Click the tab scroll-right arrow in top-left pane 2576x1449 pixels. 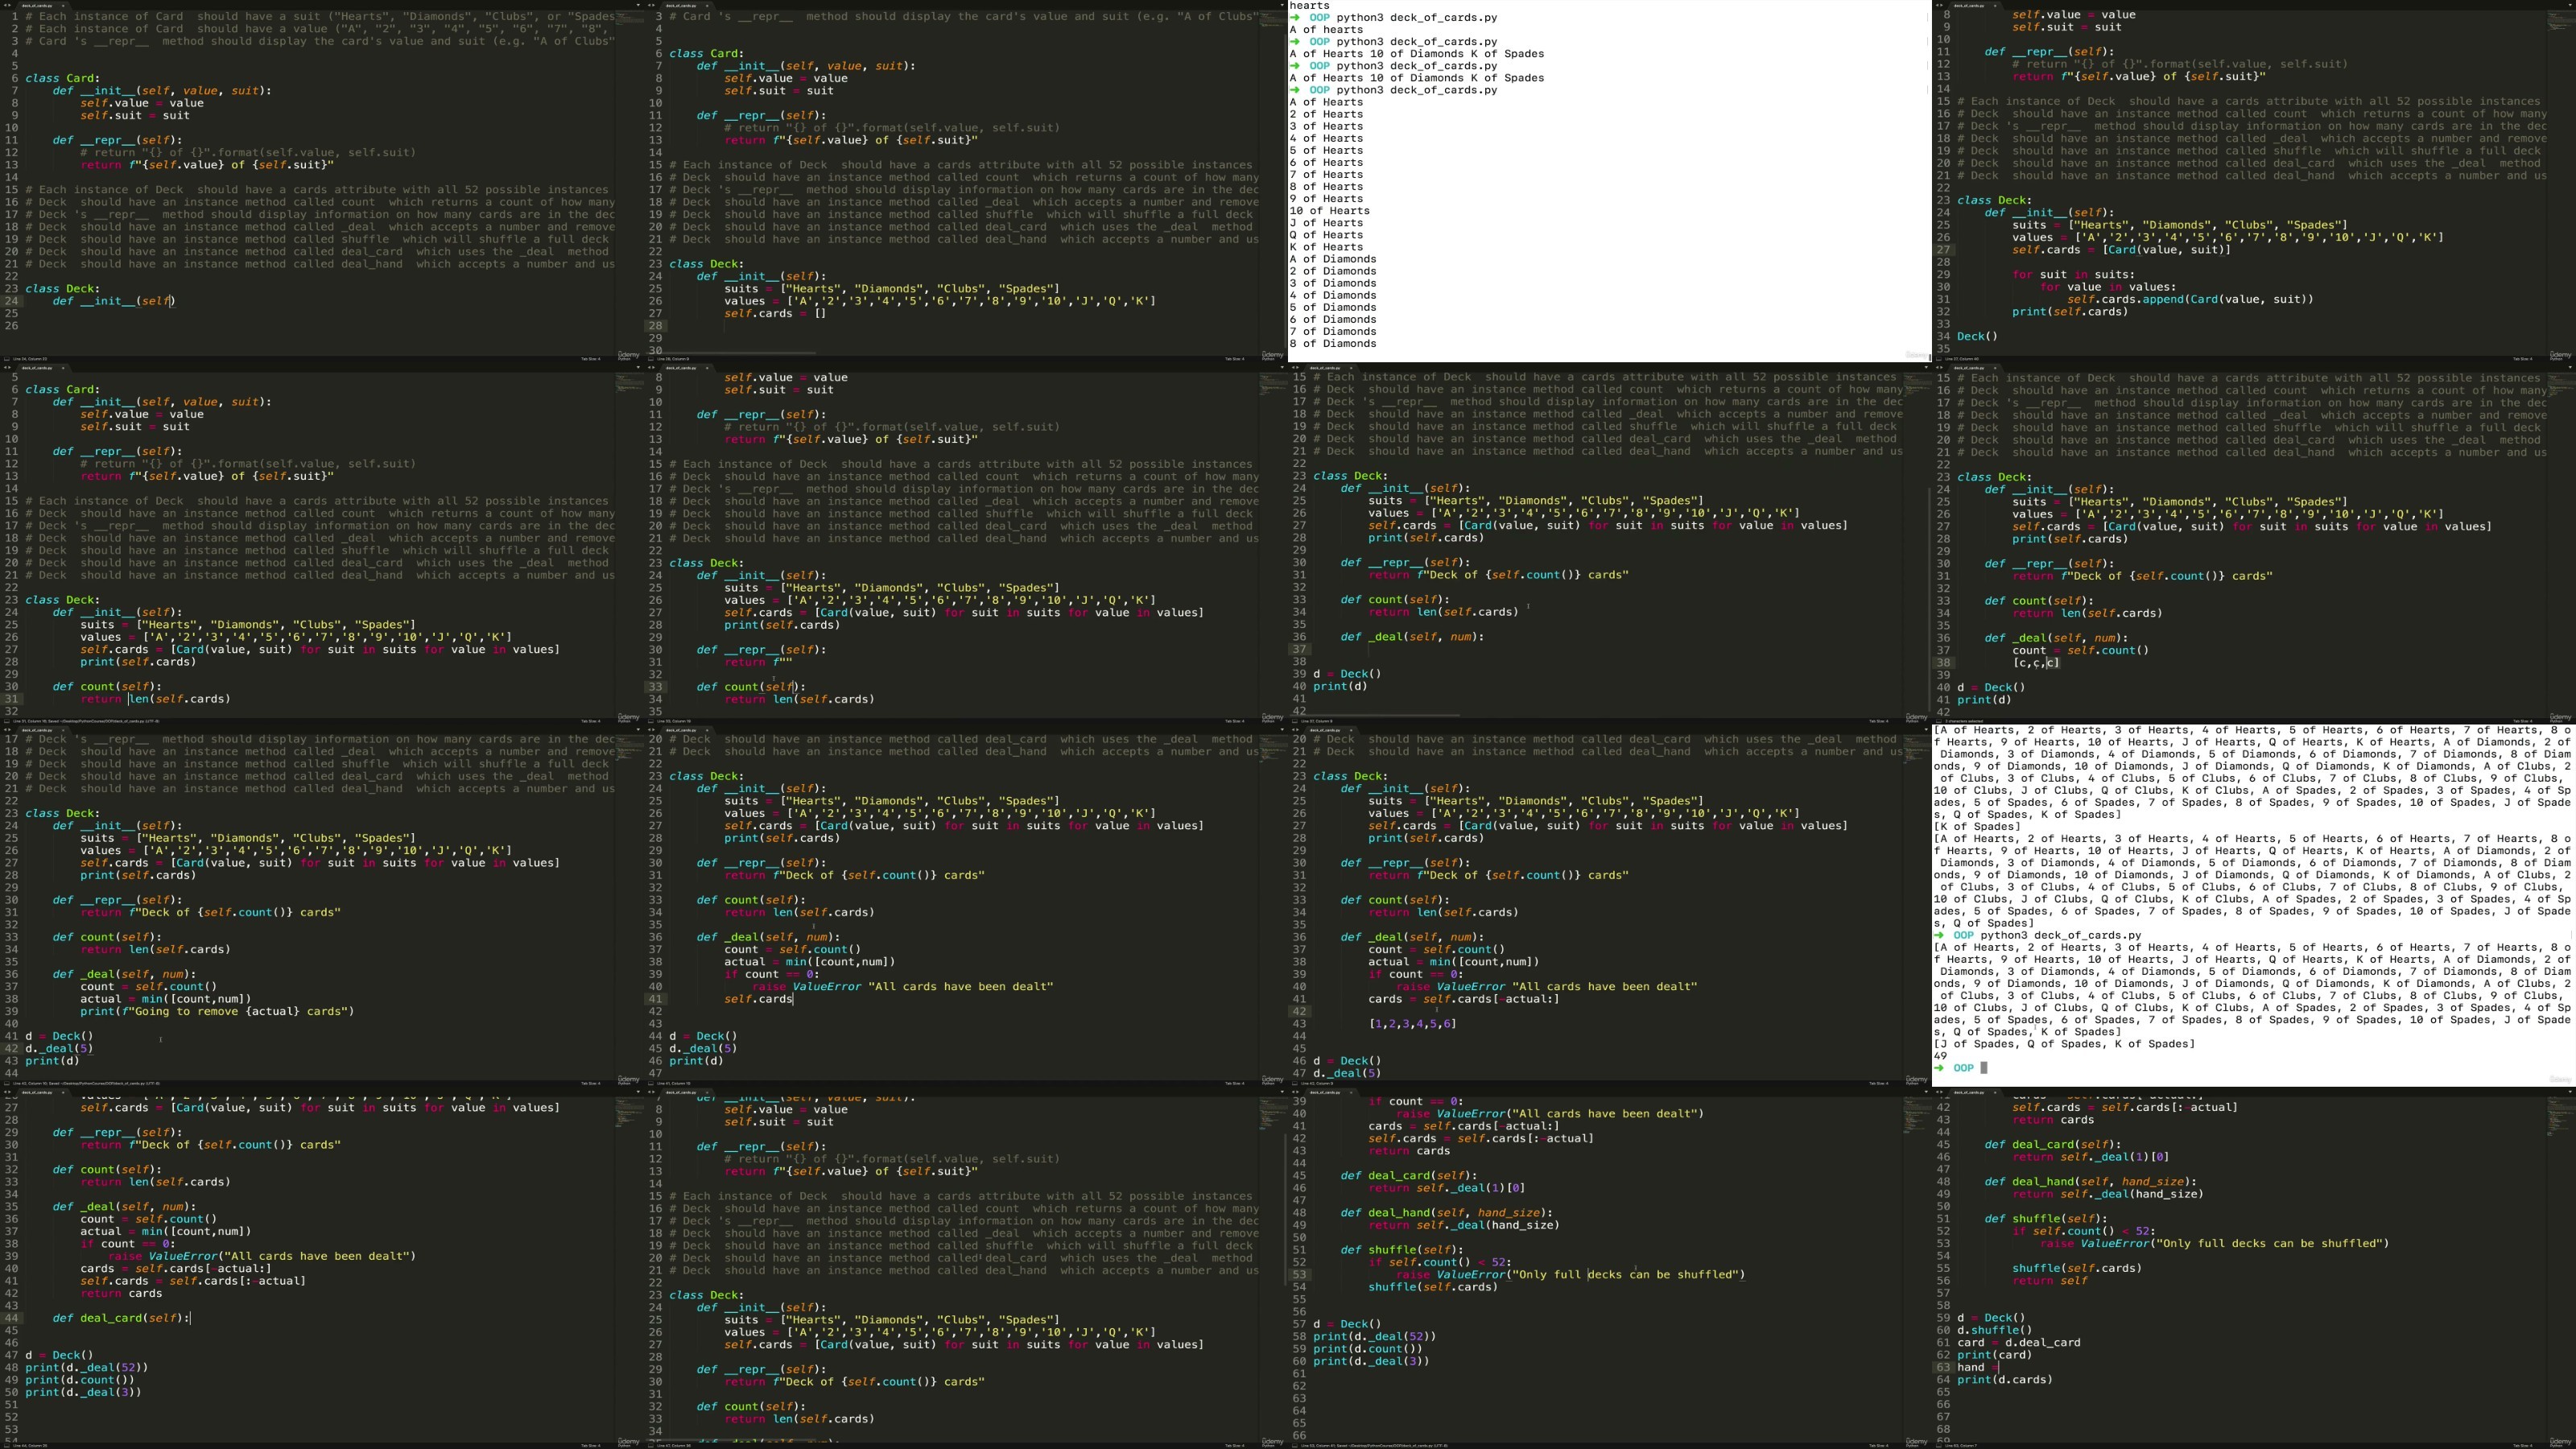(10, 5)
